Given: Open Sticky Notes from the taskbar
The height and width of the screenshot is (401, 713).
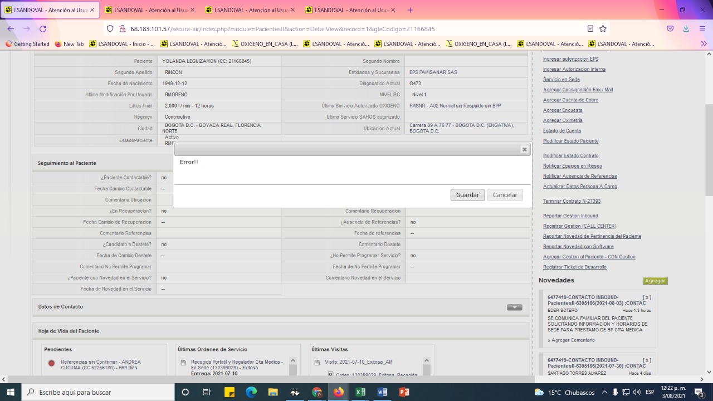Looking at the screenshot, I should [x=229, y=392].
